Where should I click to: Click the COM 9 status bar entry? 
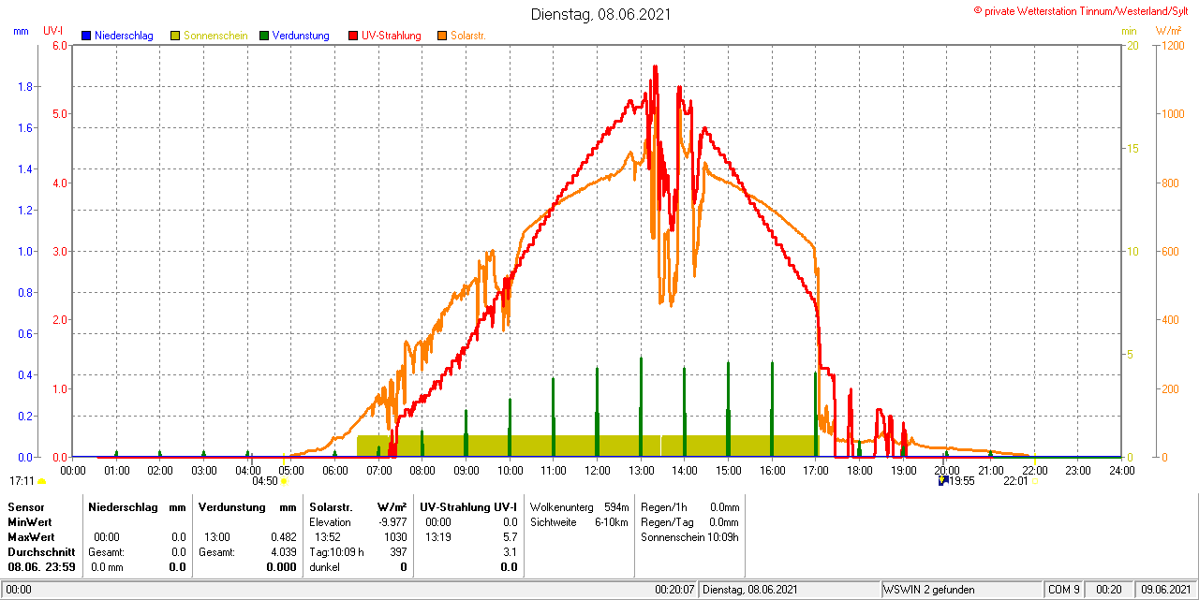(1064, 590)
